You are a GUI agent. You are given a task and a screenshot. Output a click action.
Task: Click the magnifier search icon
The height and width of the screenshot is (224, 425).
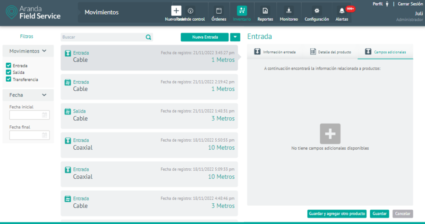pyautogui.click(x=148, y=37)
